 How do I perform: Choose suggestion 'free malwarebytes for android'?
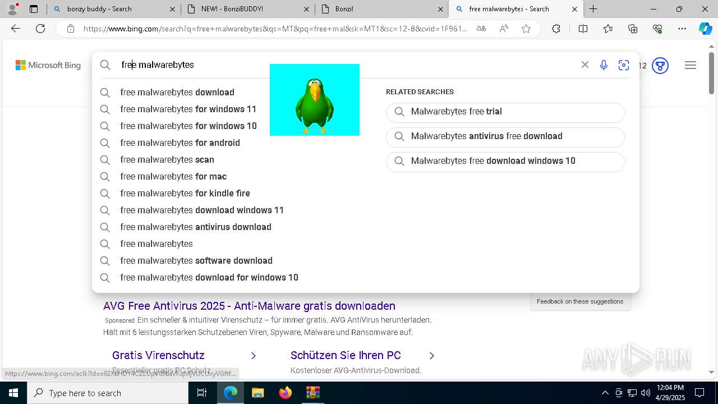[180, 143]
